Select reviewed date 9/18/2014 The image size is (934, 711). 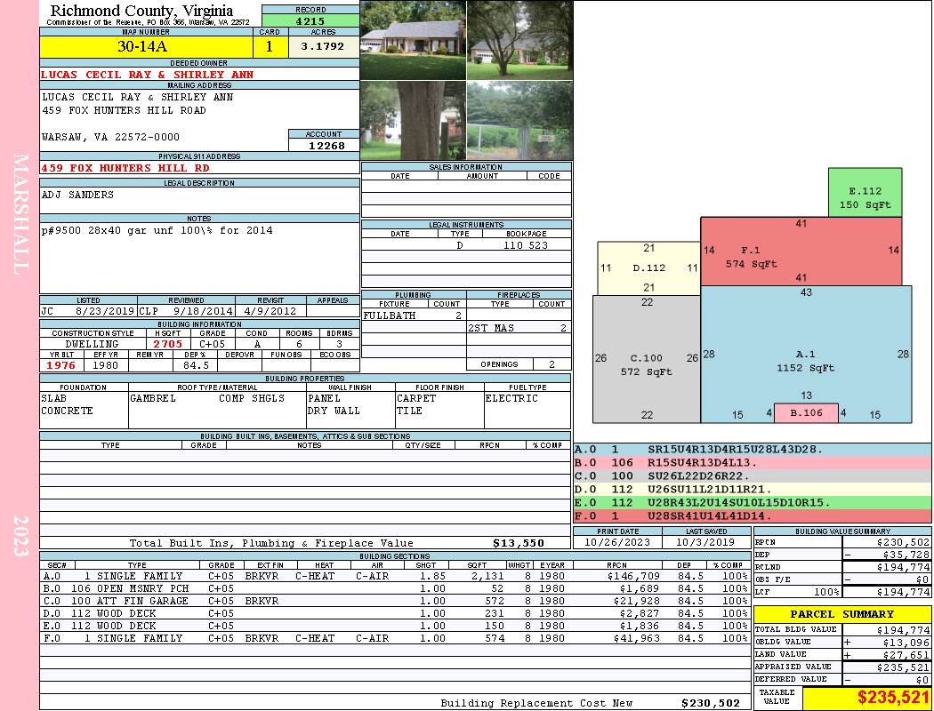[x=203, y=310]
